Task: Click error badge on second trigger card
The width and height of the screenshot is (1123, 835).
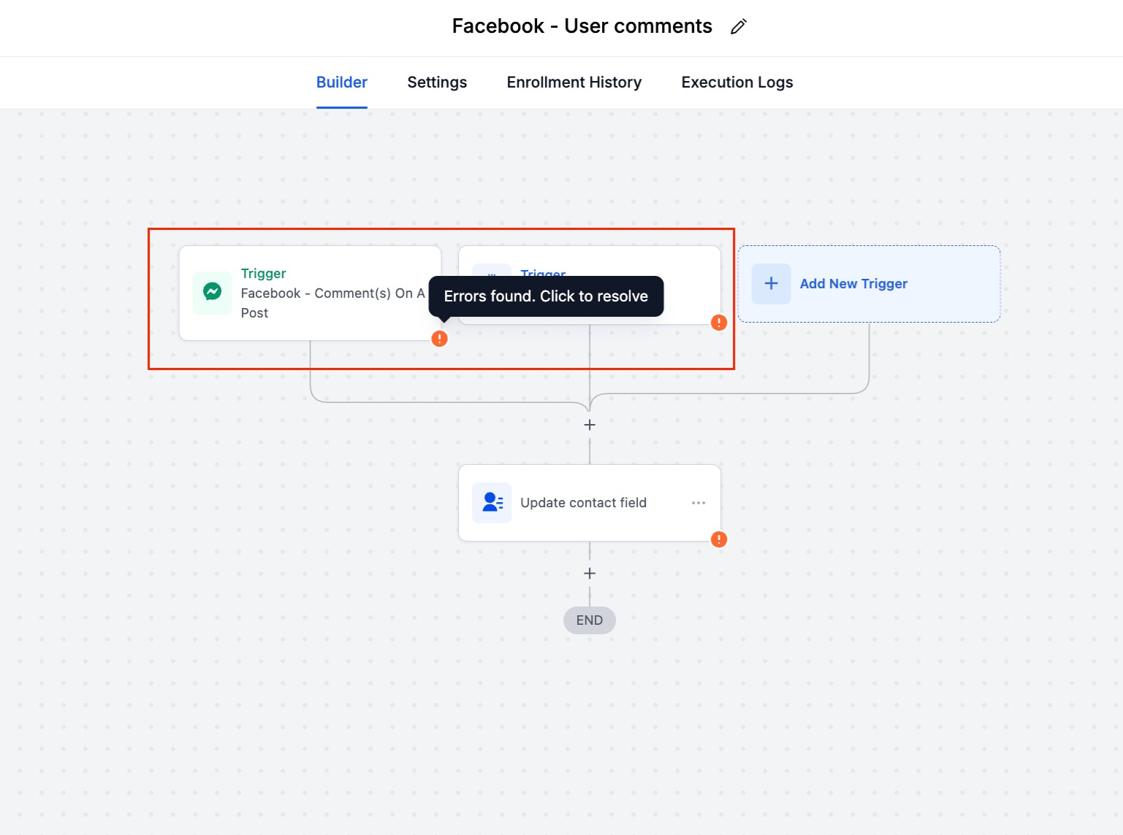Action: pyautogui.click(x=719, y=323)
